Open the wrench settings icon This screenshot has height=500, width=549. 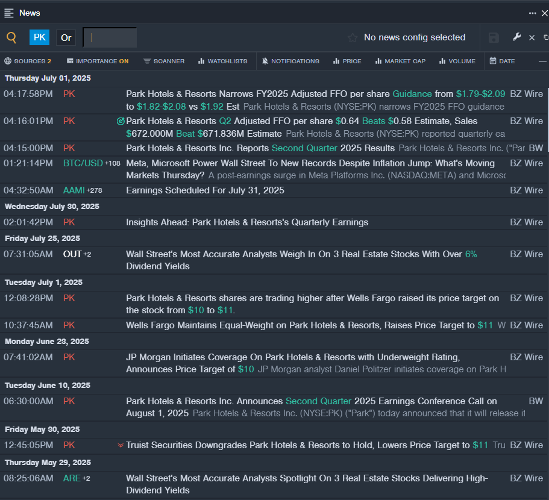(516, 37)
